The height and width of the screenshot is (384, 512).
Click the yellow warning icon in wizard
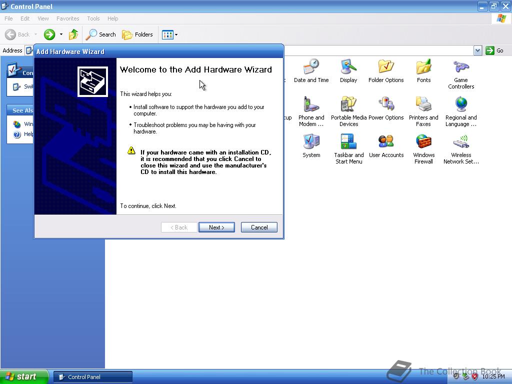coord(131,150)
